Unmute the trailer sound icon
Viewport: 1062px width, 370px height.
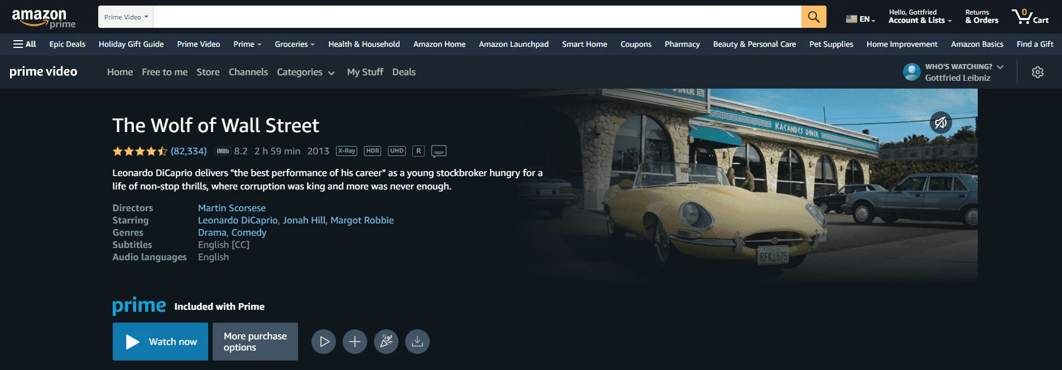(x=940, y=123)
